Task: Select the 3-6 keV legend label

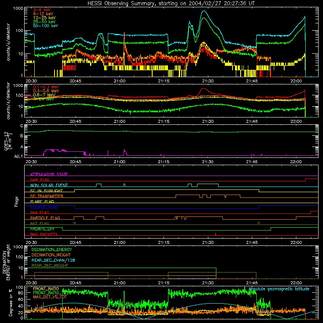Action: coord(42,10)
